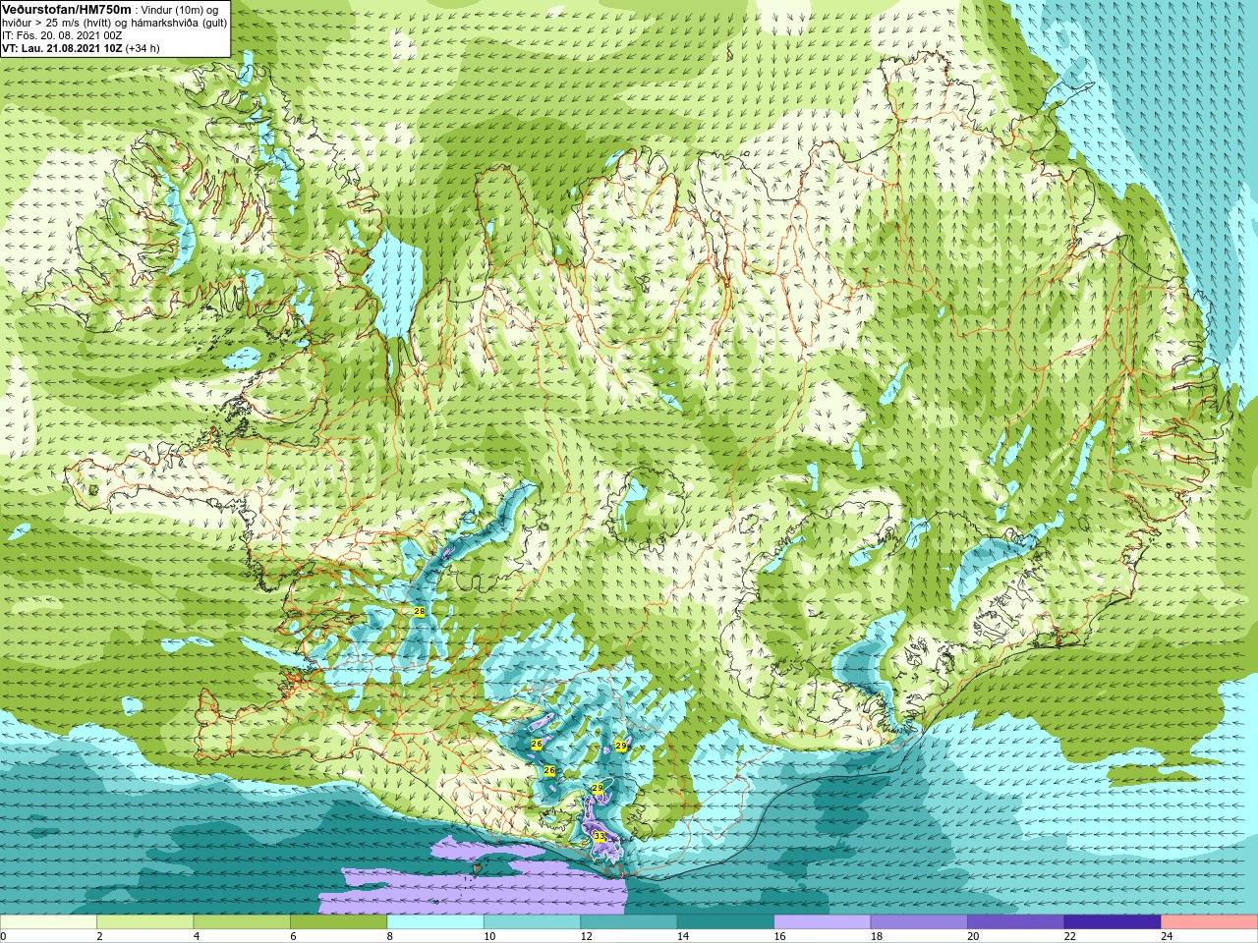The image size is (1258, 943).
Task: Click the yellow gust marker labeled 28
Action: click(x=420, y=612)
